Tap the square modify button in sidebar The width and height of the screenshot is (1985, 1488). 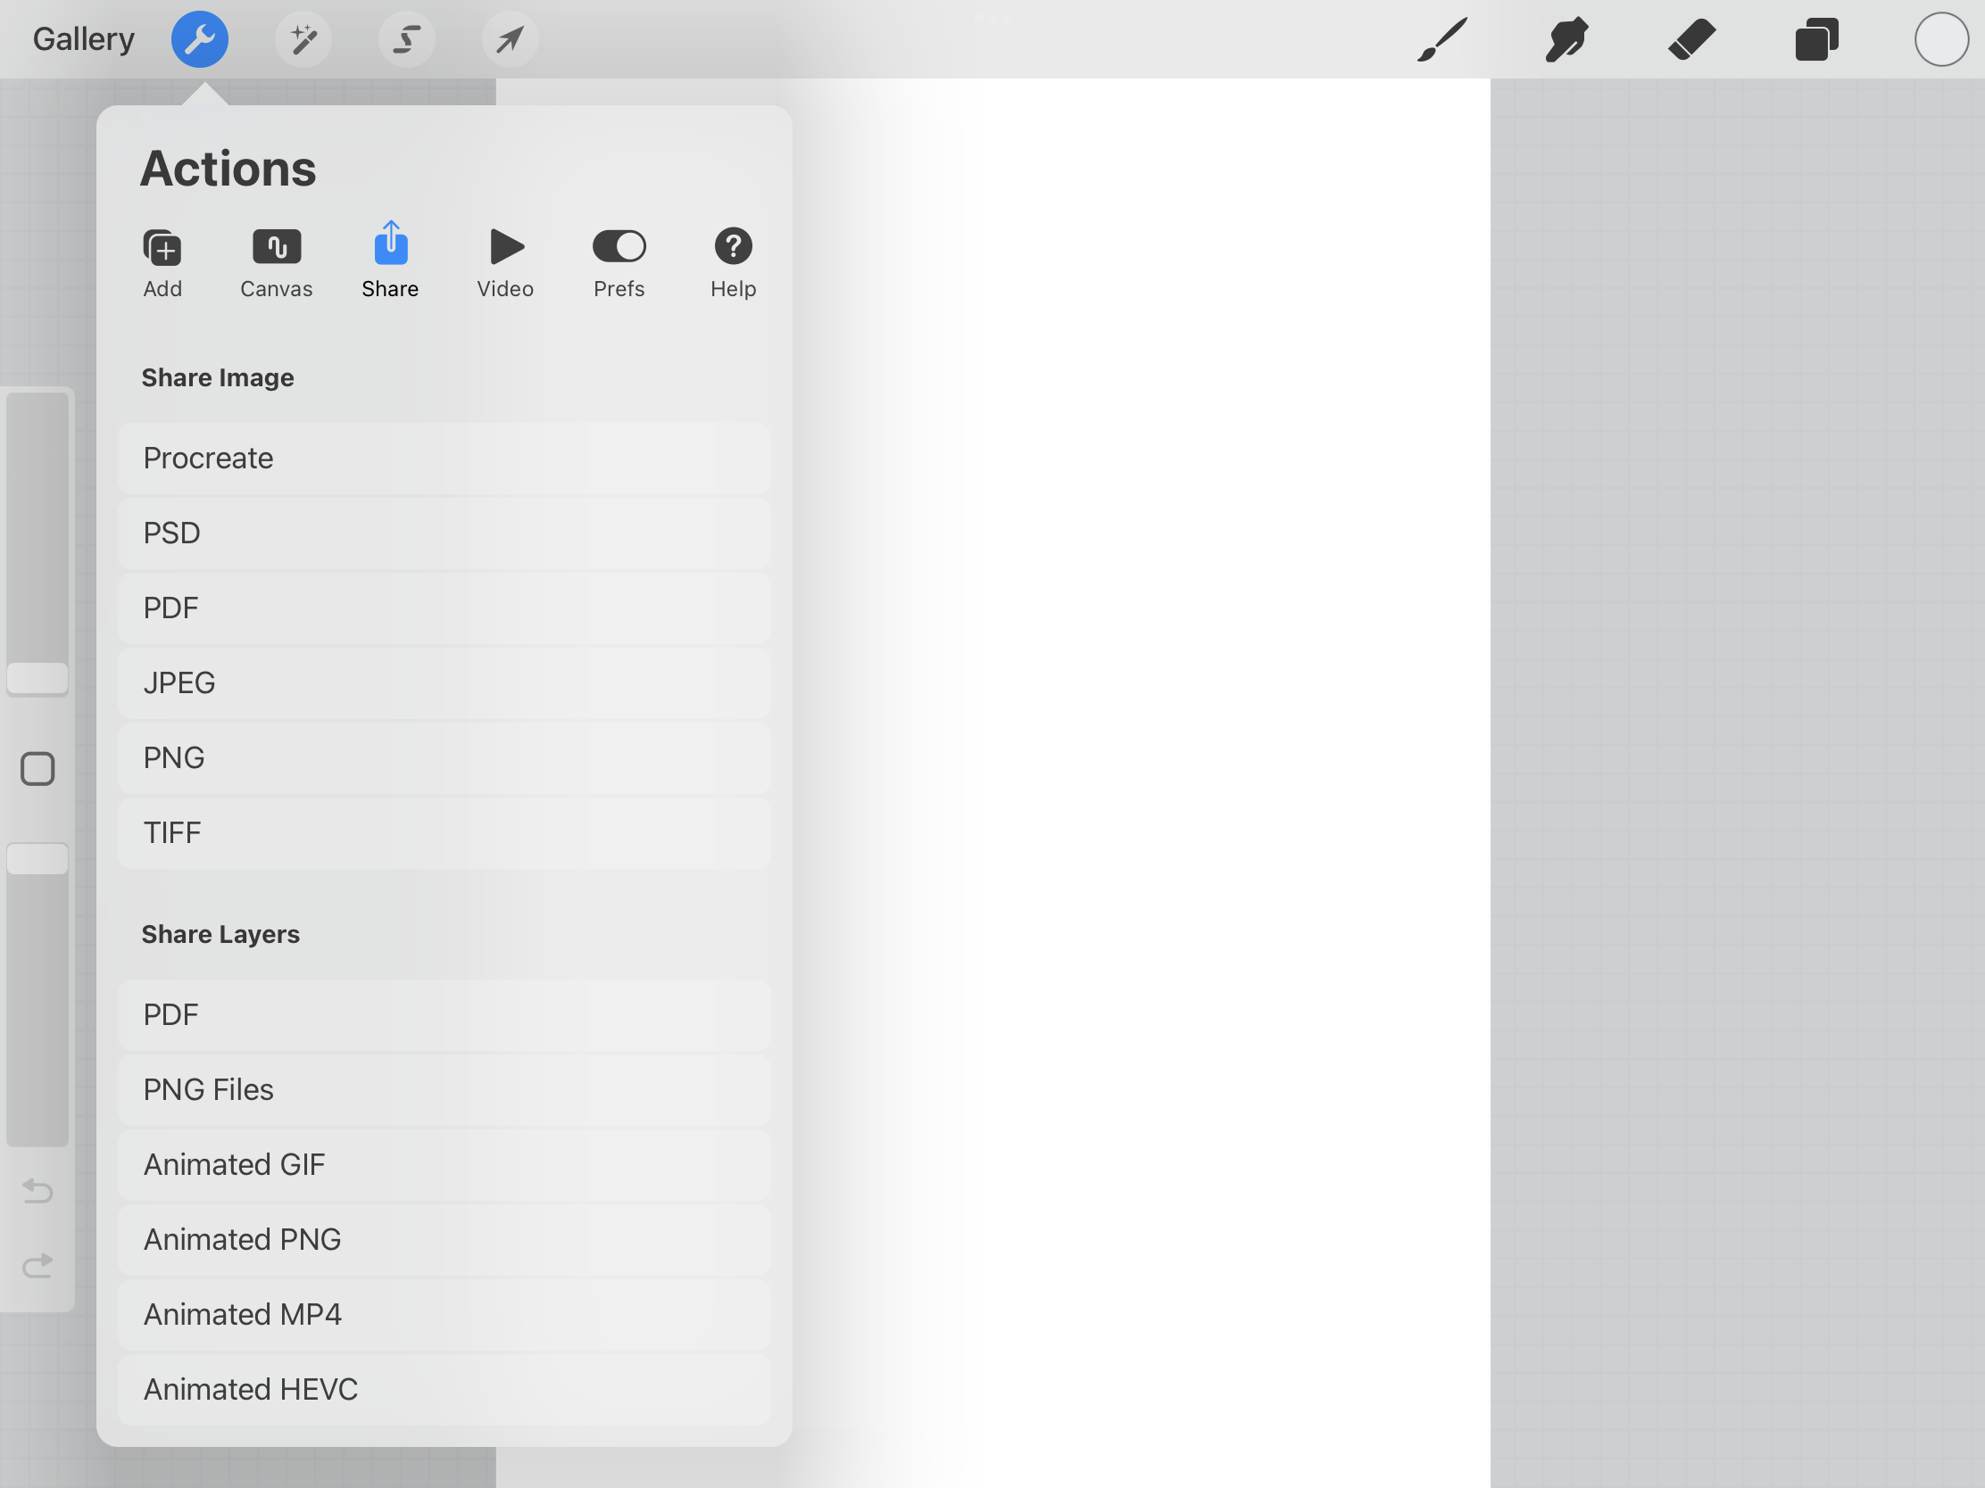[x=37, y=769]
